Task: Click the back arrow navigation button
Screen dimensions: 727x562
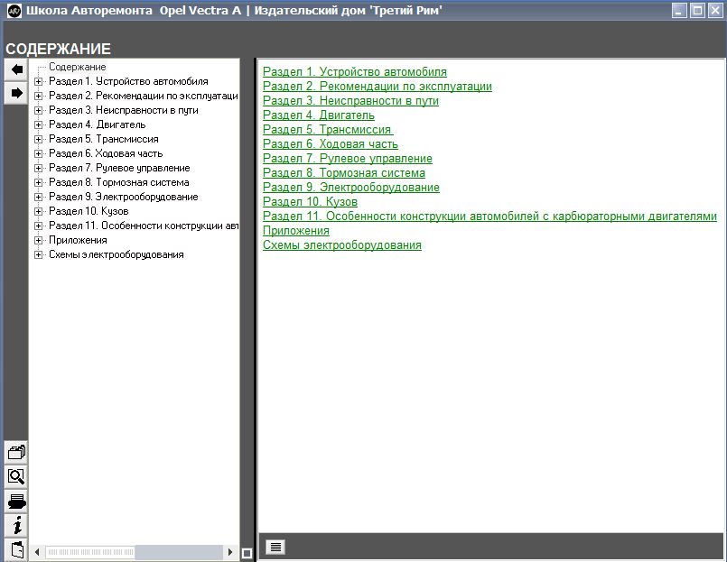Action: pos(16,69)
